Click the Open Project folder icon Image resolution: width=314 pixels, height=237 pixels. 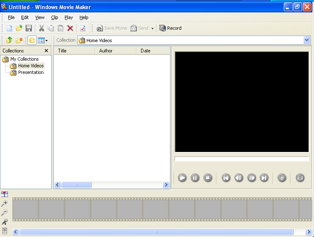(19, 28)
